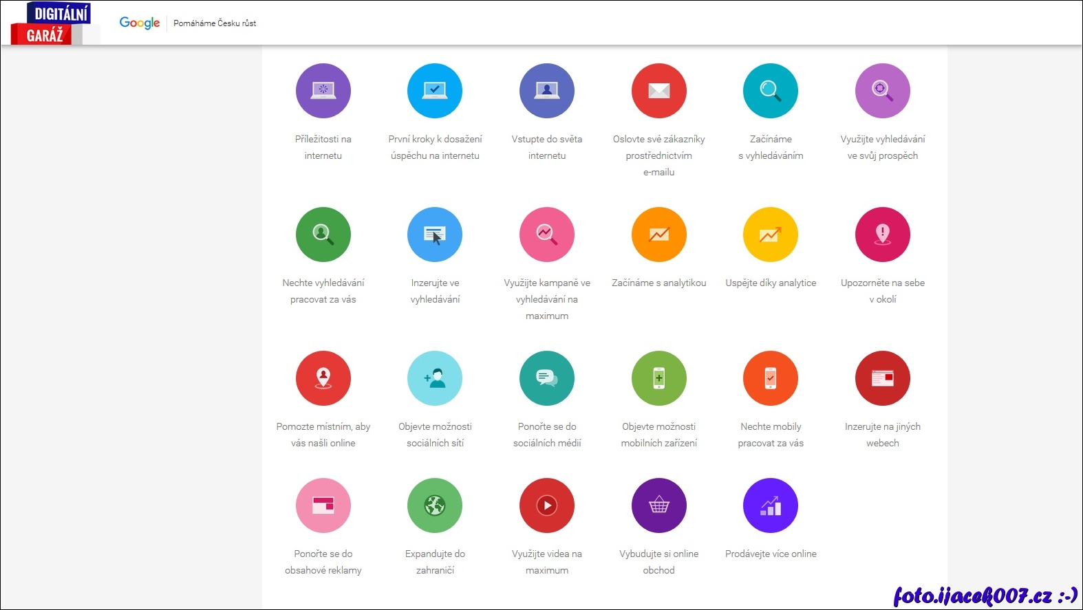Click the pink exclamation location pin icon

(882, 235)
